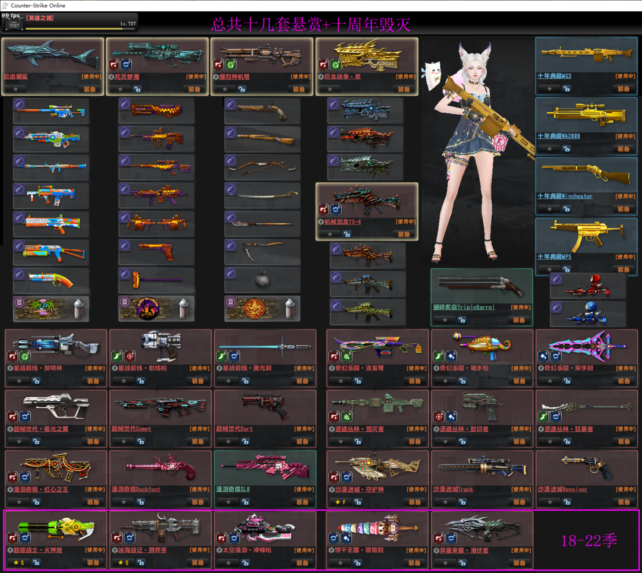Click the blue enhancement icon on 太空漫游·冲锋枪
The height and width of the screenshot is (573, 642).
[234, 538]
